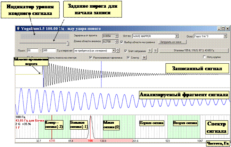This screenshot has height=147, width=231.
Task: Uncheck the Распознанная гармоника option
Action: click(91, 57)
